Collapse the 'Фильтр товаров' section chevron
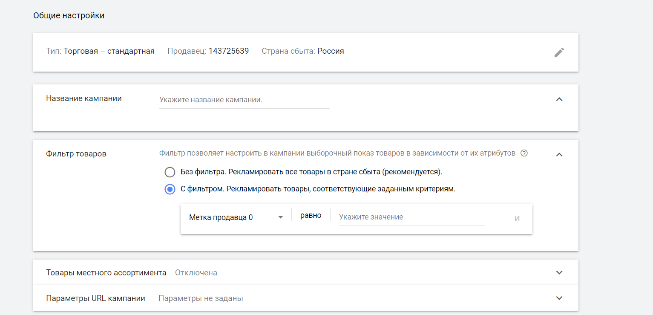The image size is (653, 315). coord(559,155)
